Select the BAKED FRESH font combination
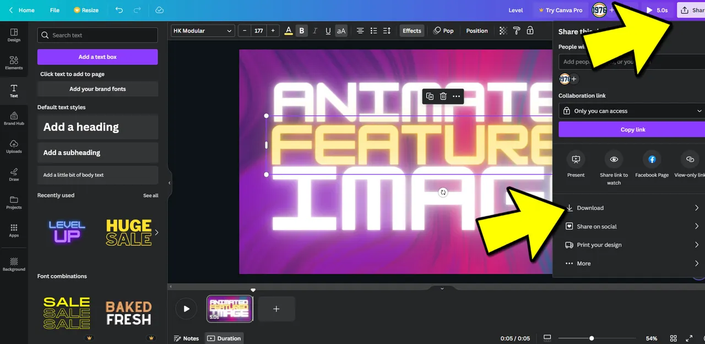This screenshot has width=705, height=344. [x=128, y=313]
